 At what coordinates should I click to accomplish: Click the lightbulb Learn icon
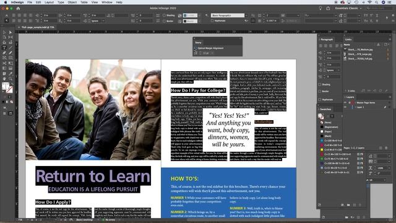(x=321, y=8)
